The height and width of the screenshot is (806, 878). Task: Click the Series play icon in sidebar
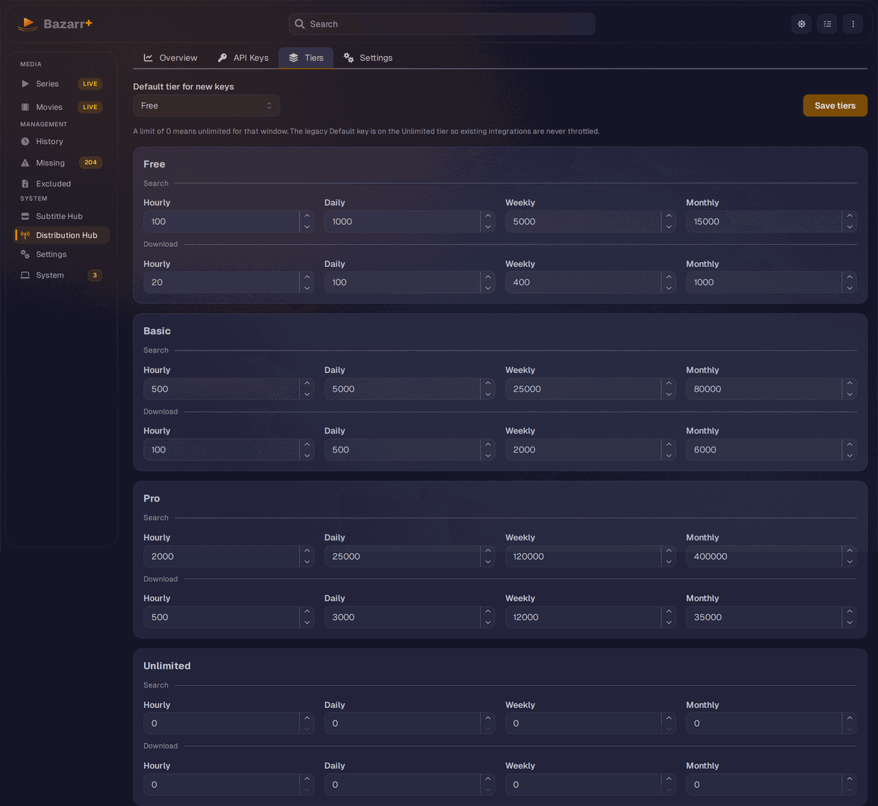point(25,84)
